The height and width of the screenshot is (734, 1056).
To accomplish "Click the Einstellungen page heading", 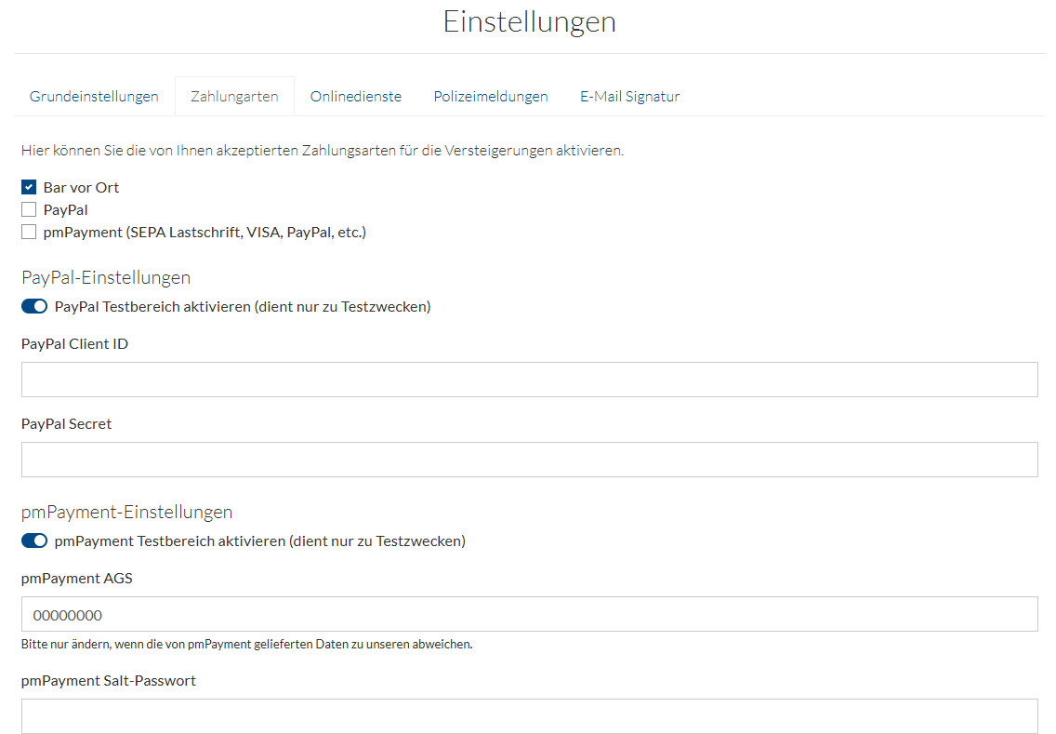I will (529, 21).
